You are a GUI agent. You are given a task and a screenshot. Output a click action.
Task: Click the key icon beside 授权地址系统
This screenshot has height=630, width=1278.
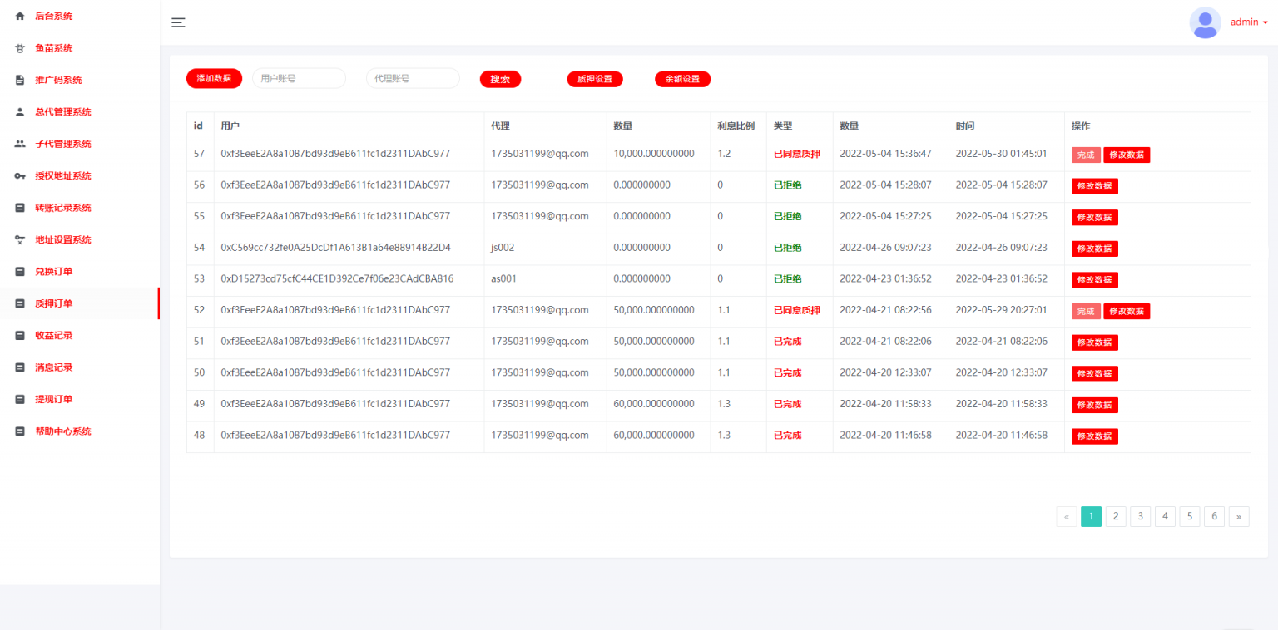pyautogui.click(x=20, y=176)
